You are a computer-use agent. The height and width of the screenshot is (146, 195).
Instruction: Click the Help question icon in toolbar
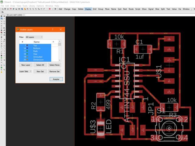point(56,9)
